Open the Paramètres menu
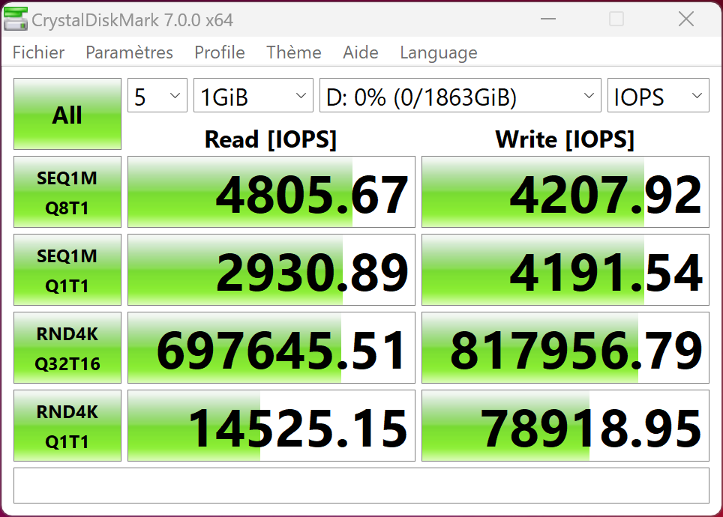 pos(130,52)
